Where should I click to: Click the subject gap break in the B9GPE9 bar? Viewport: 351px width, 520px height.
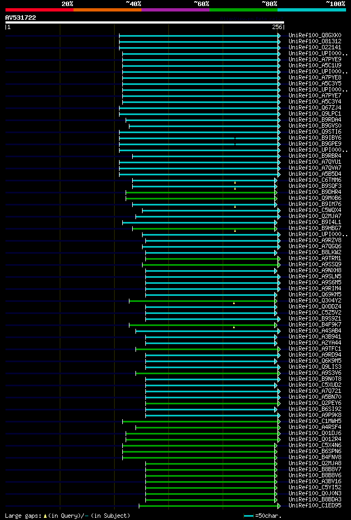235,144
